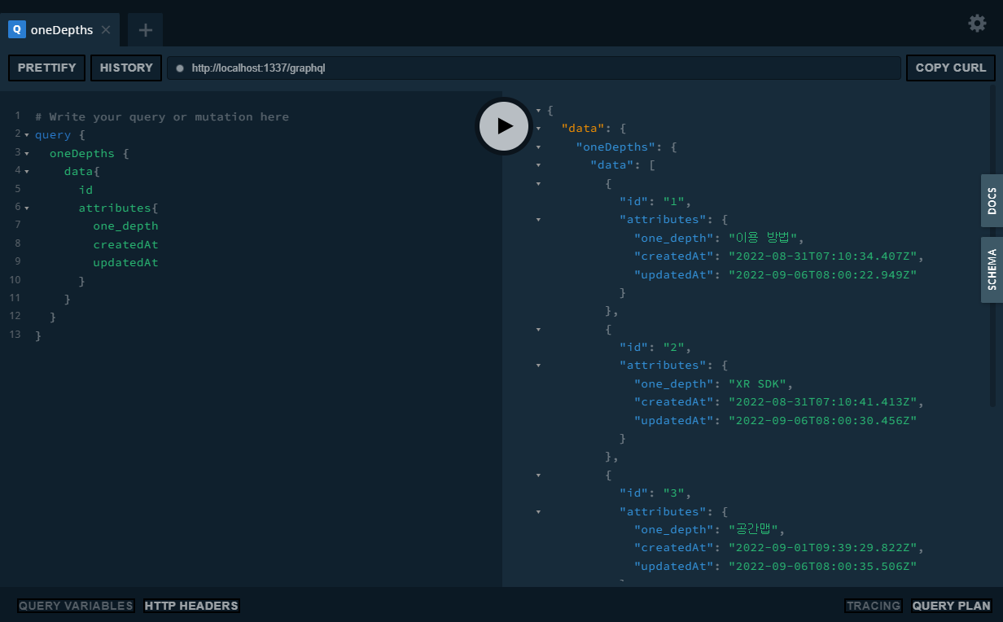Collapse the object containing id "3"
The width and height of the screenshot is (1003, 622).
(x=538, y=475)
